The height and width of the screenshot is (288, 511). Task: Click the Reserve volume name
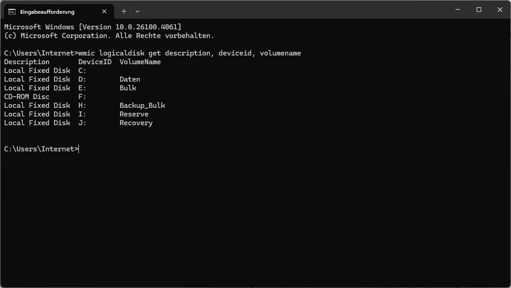[134, 114]
